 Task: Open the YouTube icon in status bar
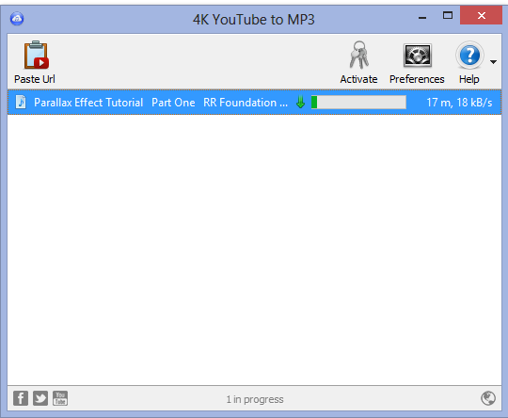(x=60, y=398)
